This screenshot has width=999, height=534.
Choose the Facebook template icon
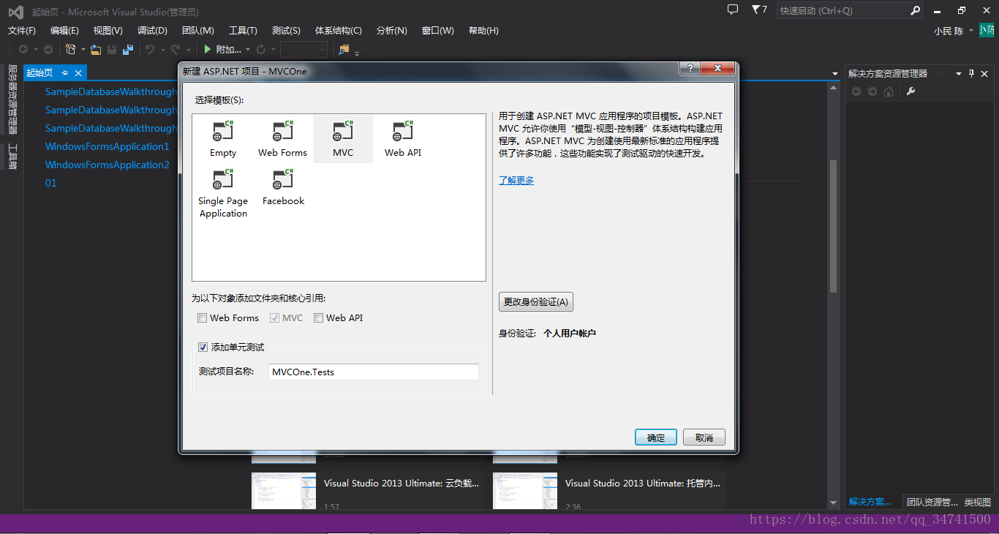click(x=282, y=180)
